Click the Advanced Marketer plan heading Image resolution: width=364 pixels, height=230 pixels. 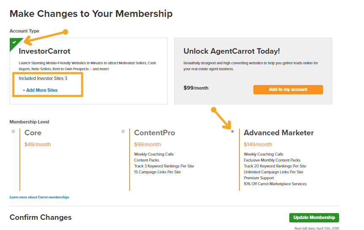pyautogui.click(x=279, y=133)
